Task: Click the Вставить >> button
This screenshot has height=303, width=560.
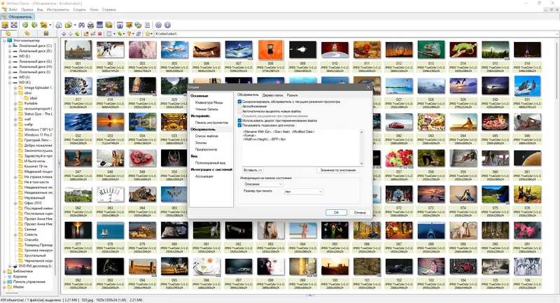Action: [x=253, y=170]
